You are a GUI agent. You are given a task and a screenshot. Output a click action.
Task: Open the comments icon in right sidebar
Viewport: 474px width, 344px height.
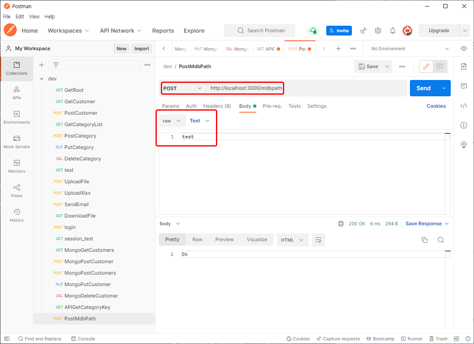point(464,86)
